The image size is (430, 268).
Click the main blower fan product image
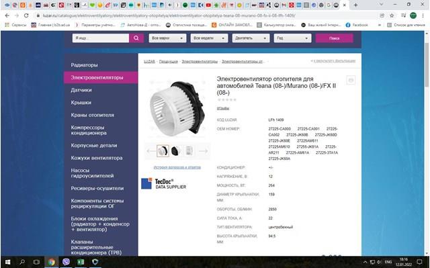pyautogui.click(x=177, y=109)
